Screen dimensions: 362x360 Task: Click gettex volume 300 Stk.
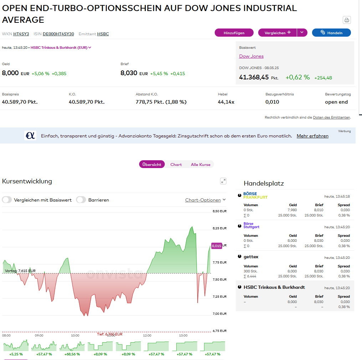(250, 271)
